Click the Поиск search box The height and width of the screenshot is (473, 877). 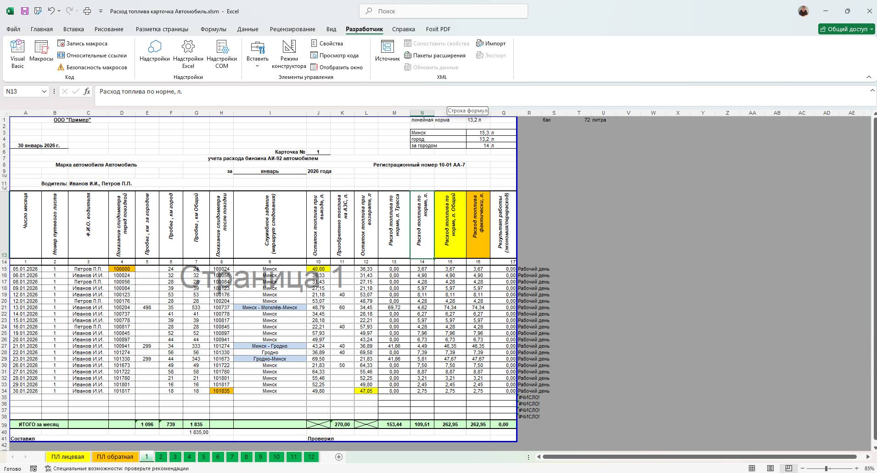pos(444,11)
